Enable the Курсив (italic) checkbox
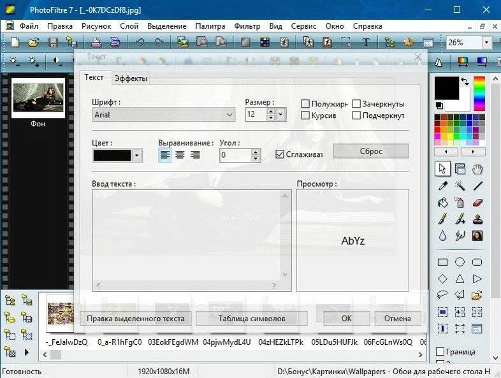The width and height of the screenshot is (501, 378). pyautogui.click(x=305, y=115)
